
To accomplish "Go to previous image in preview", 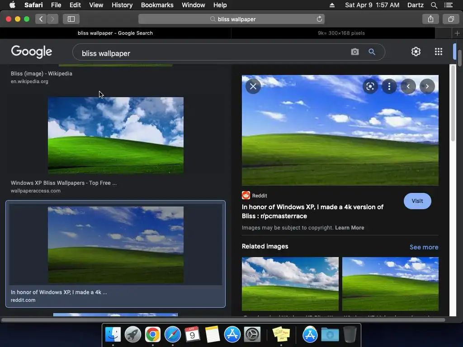I will pyautogui.click(x=408, y=86).
